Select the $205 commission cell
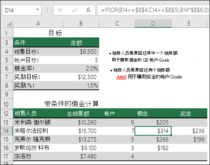Viewport: 210px width, 165px height. click(153, 122)
